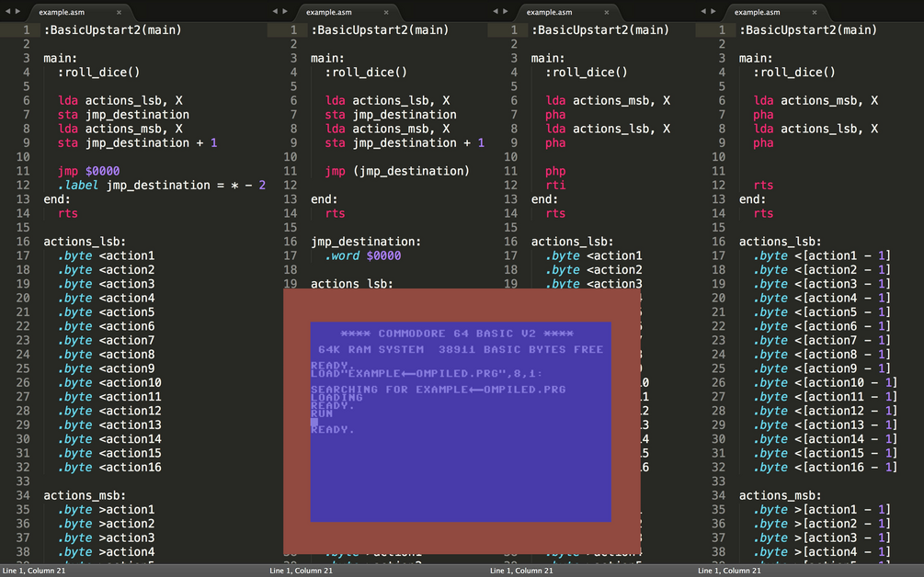The height and width of the screenshot is (577, 924).
Task: Select the example.asm tab in the fourth pane
Action: (x=774, y=12)
